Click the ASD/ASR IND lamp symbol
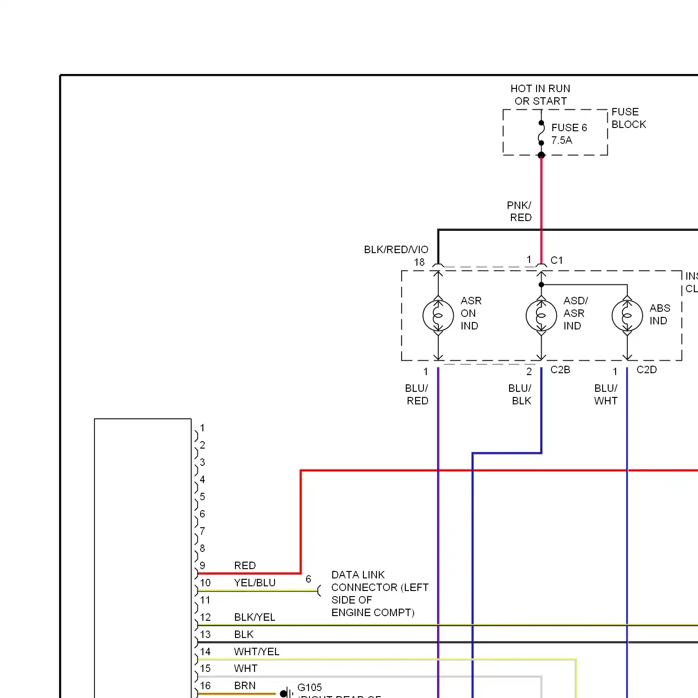This screenshot has height=698, width=698. 541,315
